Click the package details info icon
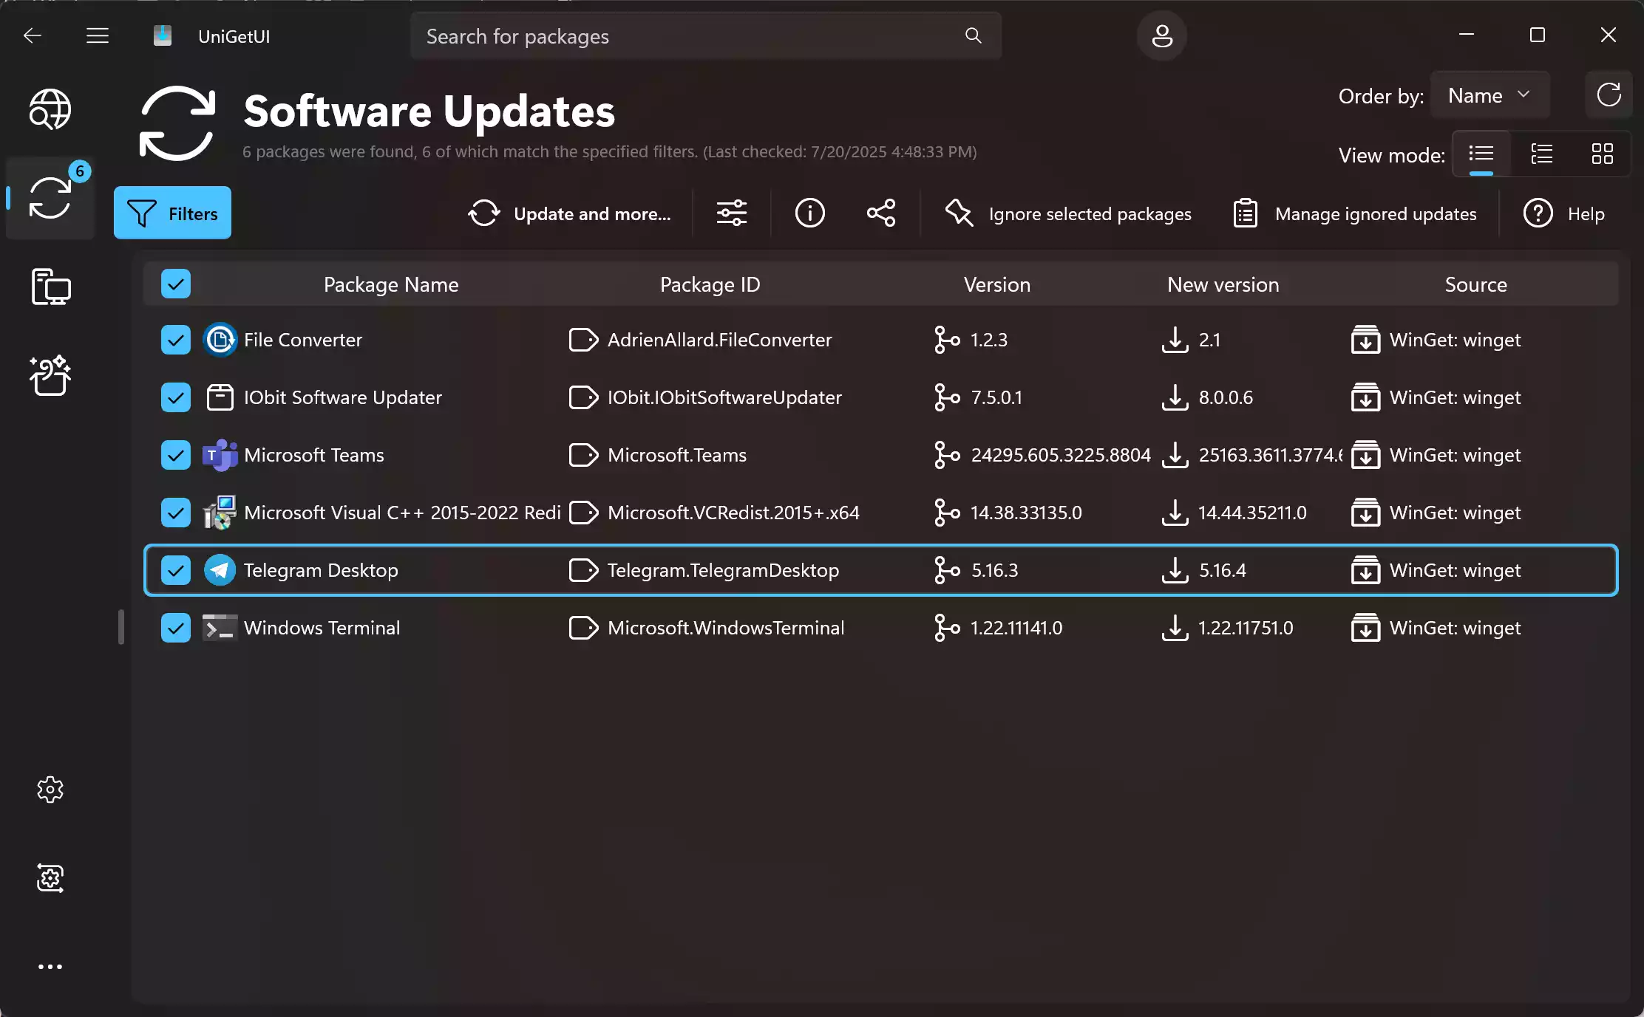Viewport: 1644px width, 1017px height. pos(809,213)
